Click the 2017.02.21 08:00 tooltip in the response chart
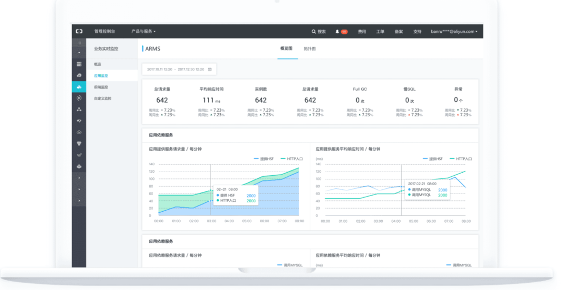 pyautogui.click(x=427, y=189)
